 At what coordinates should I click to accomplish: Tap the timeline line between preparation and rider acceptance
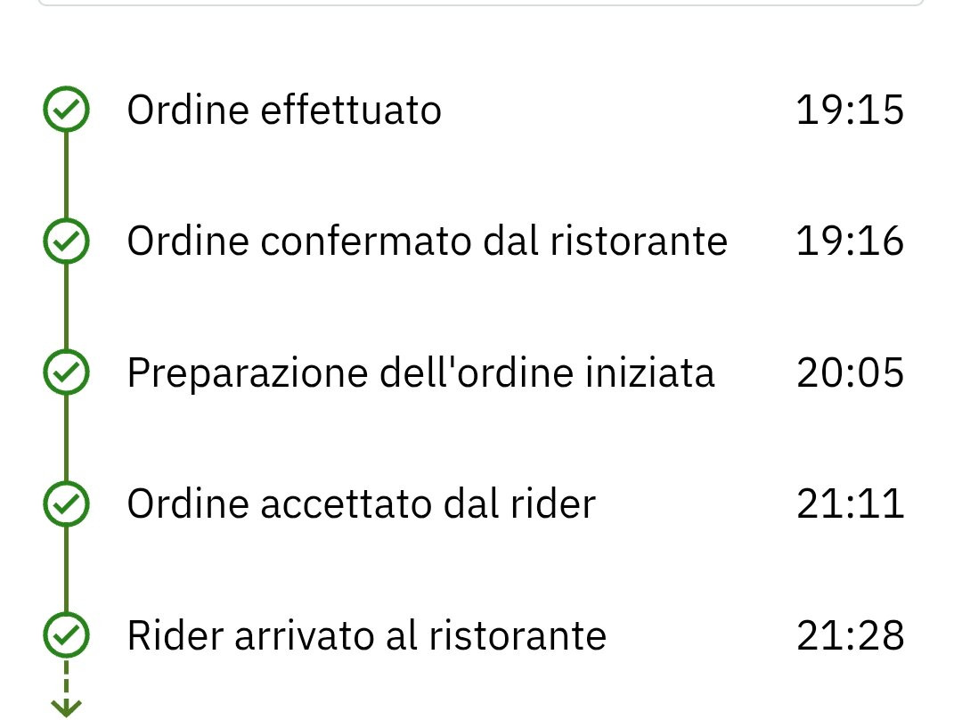[x=66, y=438]
